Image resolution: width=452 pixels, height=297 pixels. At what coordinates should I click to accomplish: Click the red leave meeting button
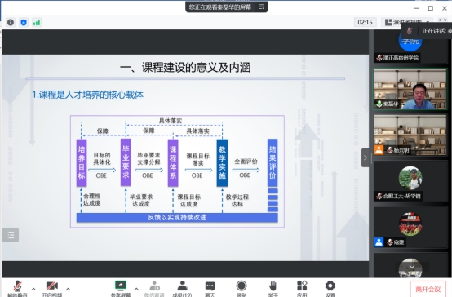428,289
